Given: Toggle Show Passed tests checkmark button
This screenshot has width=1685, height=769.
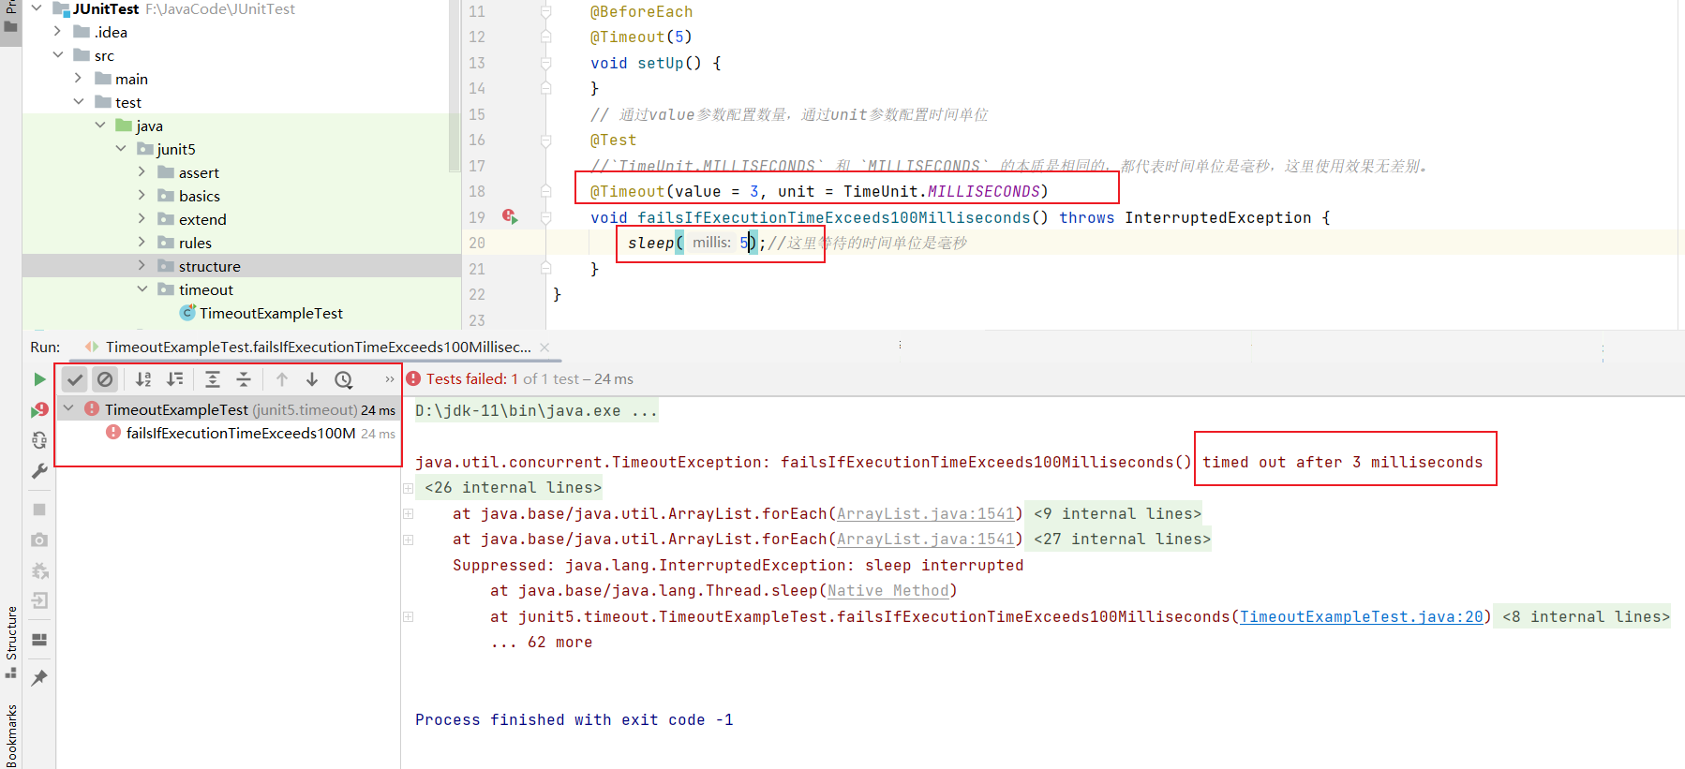Looking at the screenshot, I should click(75, 379).
